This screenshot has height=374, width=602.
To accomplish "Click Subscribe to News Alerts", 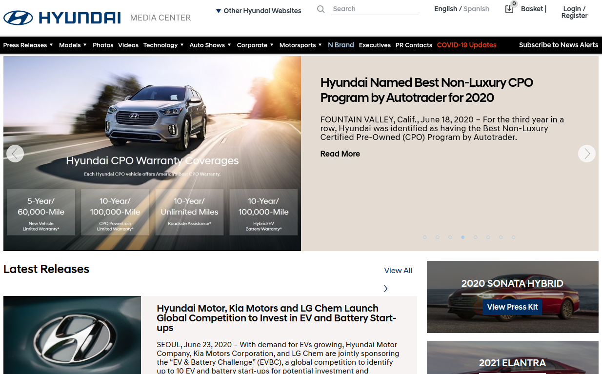I will [559, 45].
